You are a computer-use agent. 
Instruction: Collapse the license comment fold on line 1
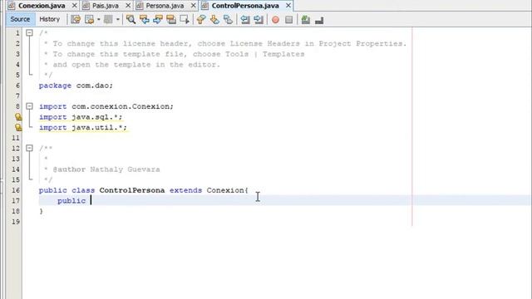30,33
